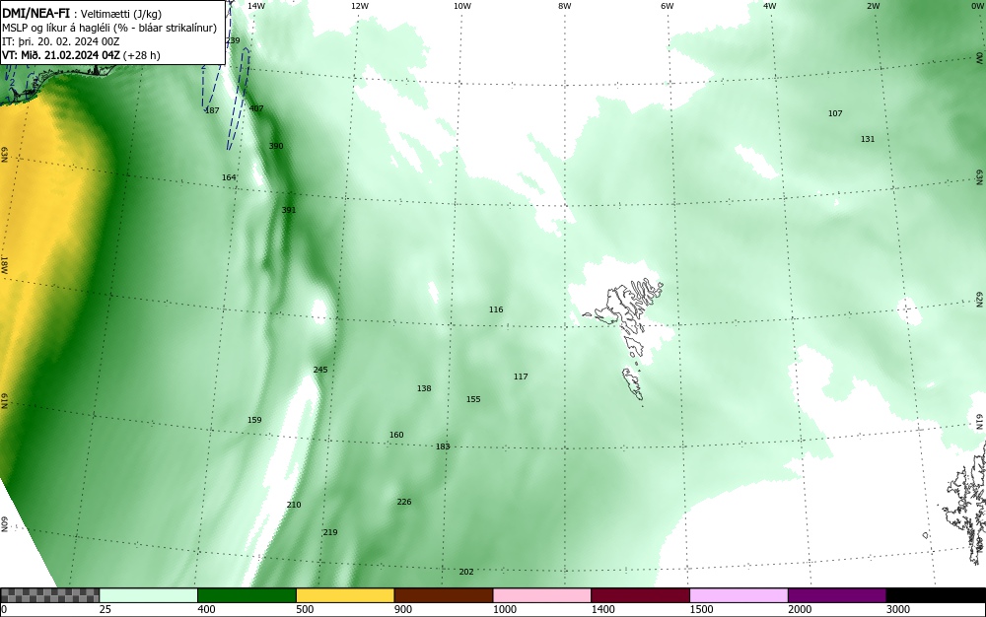Viewport: 986px width, 617px height.
Task: Click the map value 160
Action: pyautogui.click(x=396, y=435)
